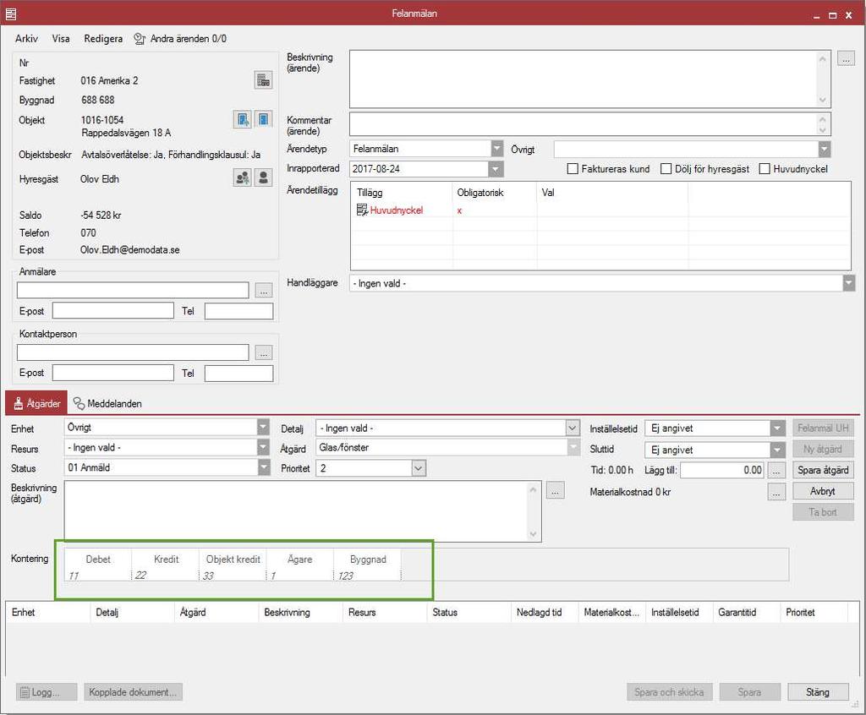This screenshot has height=715, width=866.
Task: Click the ellipsis button beside Kontaktperson field
Action: point(264,352)
